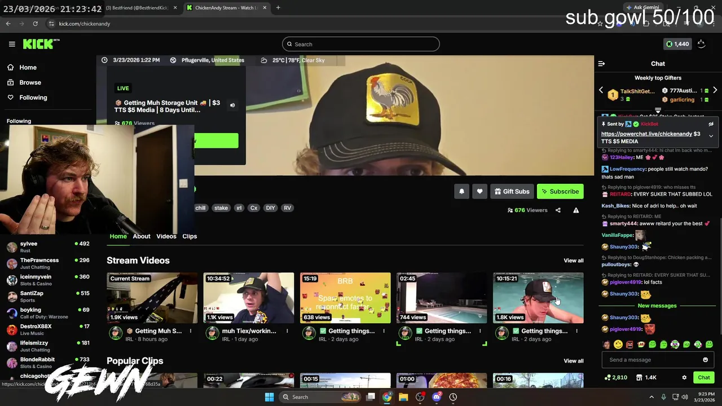View all Stream Videos
722x406 pixels.
(x=574, y=261)
